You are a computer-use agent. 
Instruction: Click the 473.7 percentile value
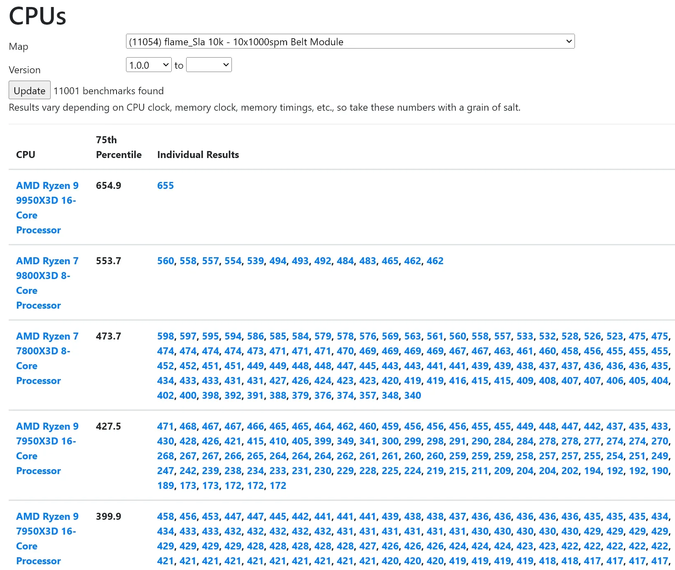pos(108,336)
